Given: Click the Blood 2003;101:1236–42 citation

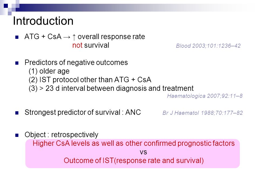Looking at the screenshot, I should [208, 46].
